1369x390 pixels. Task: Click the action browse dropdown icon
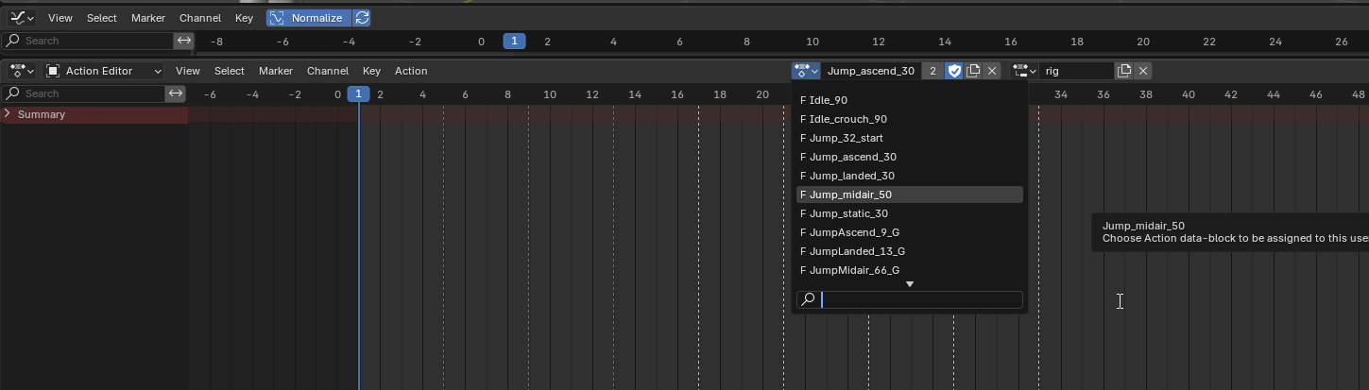[x=806, y=71]
